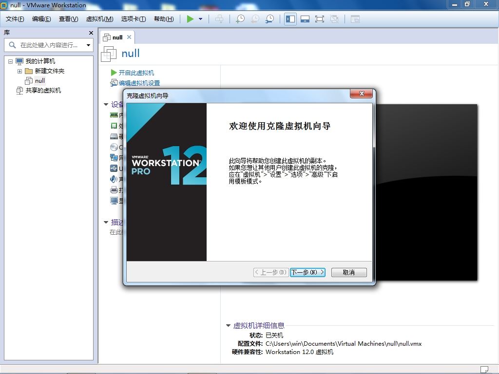Close the 克隆虚拟机向导 dialog

pos(361,93)
